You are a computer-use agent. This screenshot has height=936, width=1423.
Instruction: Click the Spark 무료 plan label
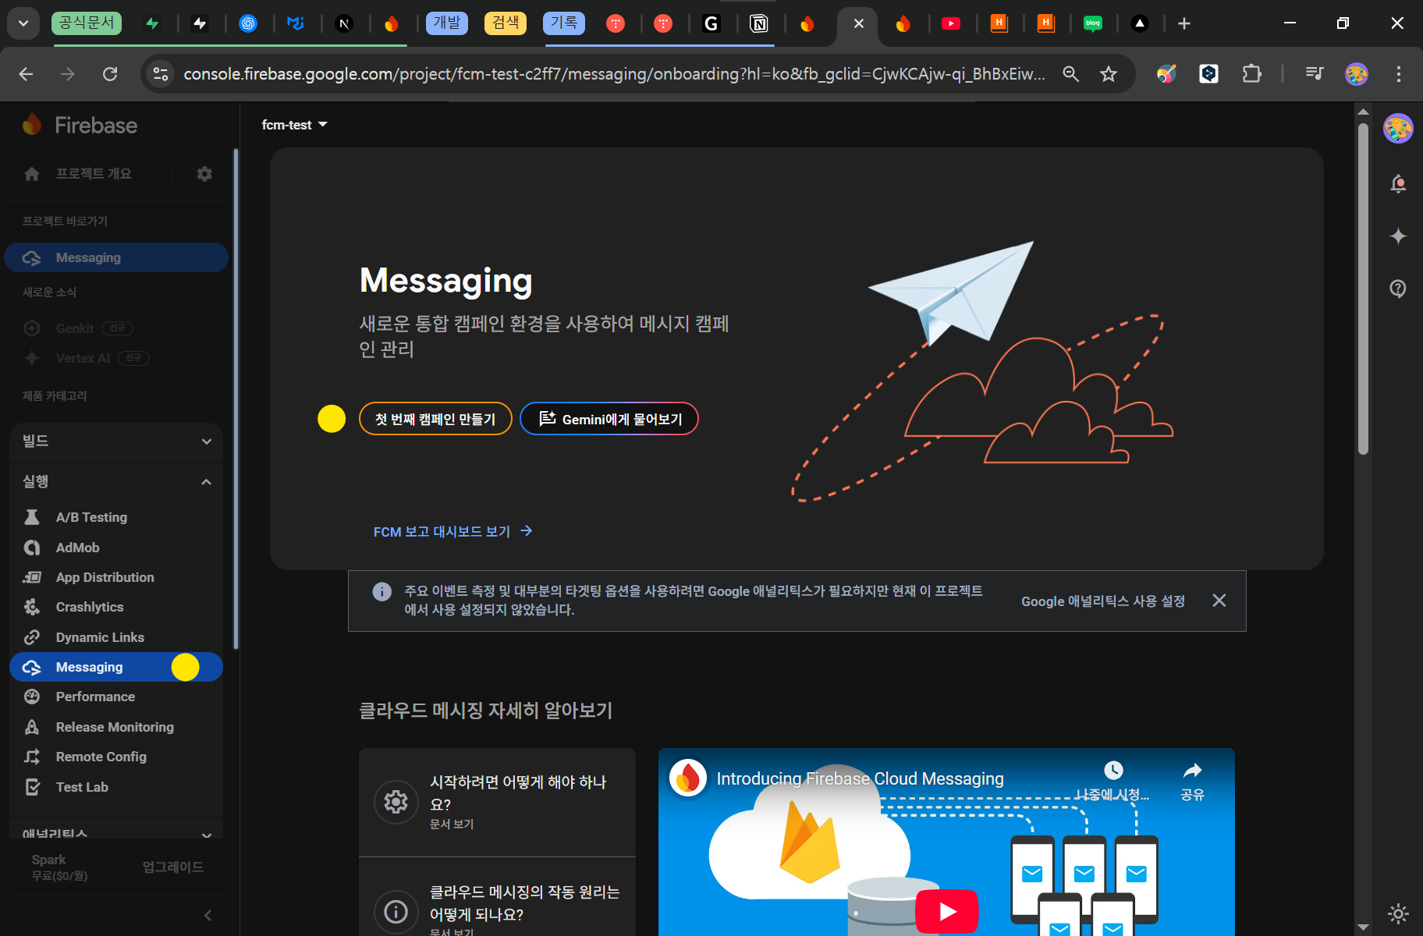59,867
